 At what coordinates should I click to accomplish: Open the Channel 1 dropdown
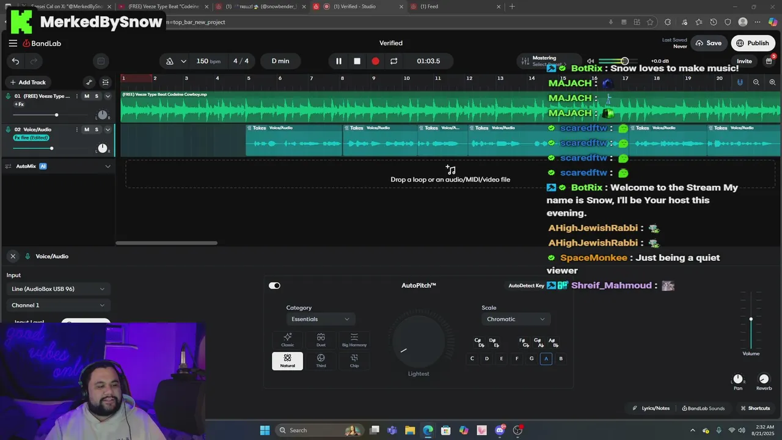click(58, 305)
